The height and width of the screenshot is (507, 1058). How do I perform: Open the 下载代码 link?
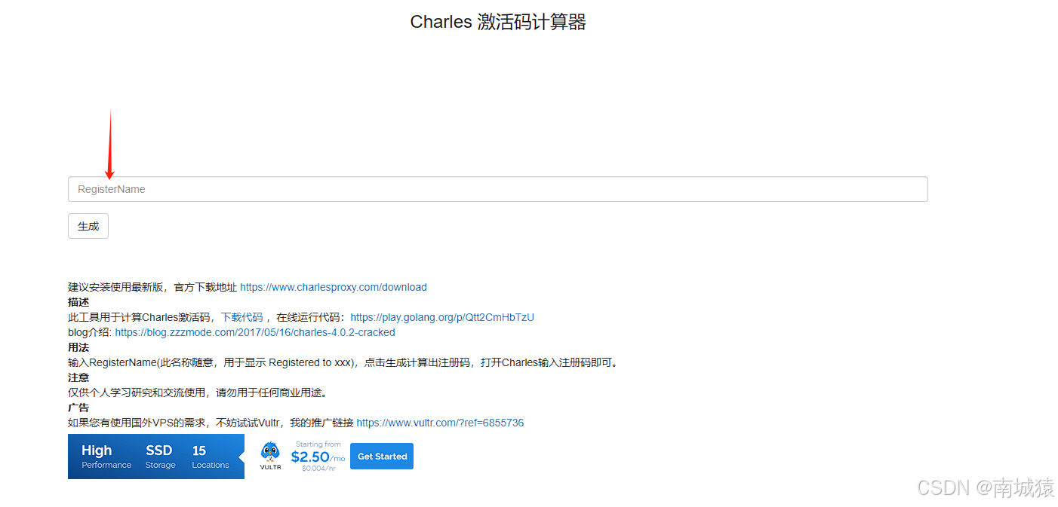tap(241, 317)
